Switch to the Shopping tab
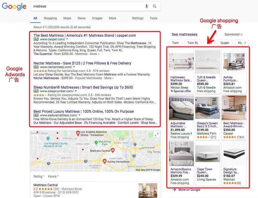 [50, 18]
